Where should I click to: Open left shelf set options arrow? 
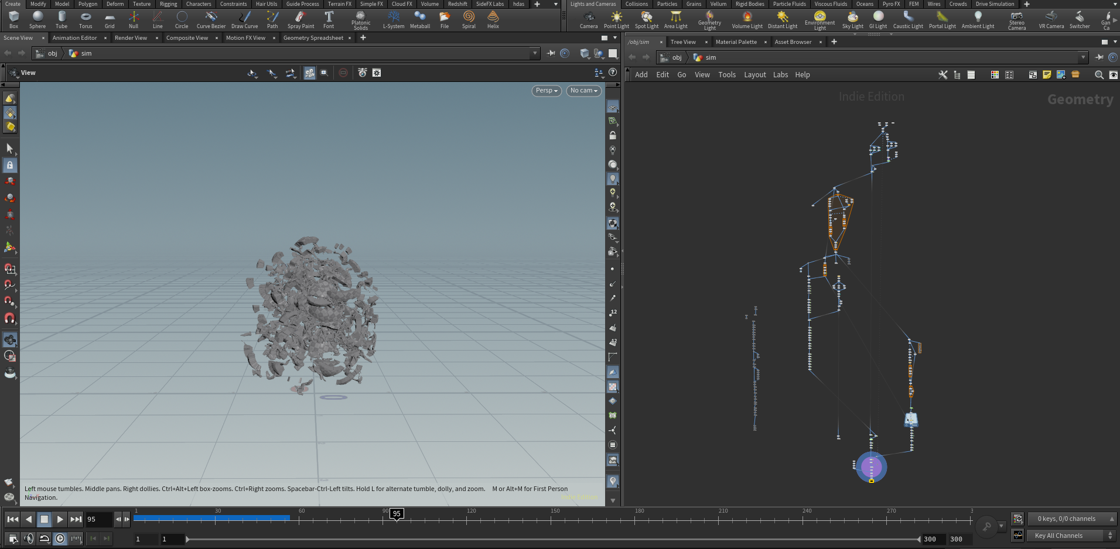coord(555,4)
